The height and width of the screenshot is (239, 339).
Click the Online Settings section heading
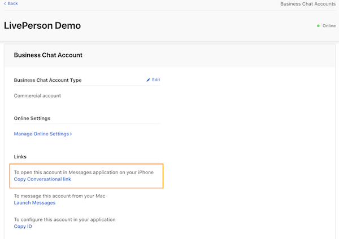[32, 118]
